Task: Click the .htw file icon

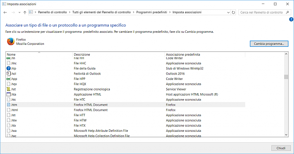Action: click(x=9, y=120)
